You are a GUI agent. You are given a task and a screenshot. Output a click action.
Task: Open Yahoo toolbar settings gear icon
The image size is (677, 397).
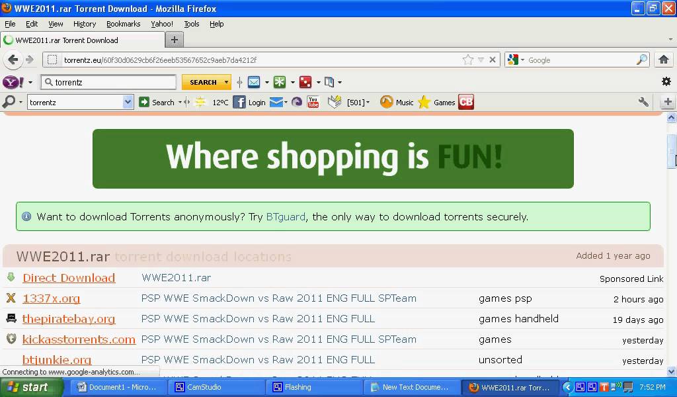pyautogui.click(x=666, y=81)
